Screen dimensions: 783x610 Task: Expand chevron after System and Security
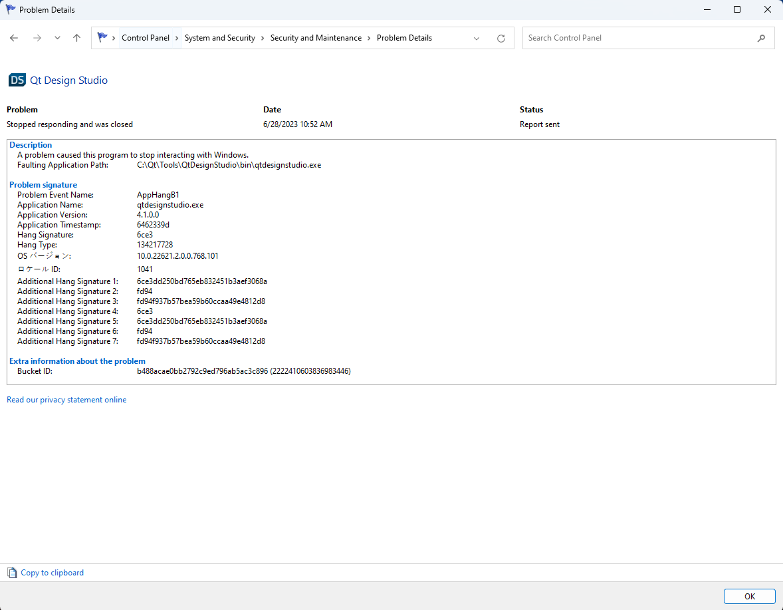[263, 38]
